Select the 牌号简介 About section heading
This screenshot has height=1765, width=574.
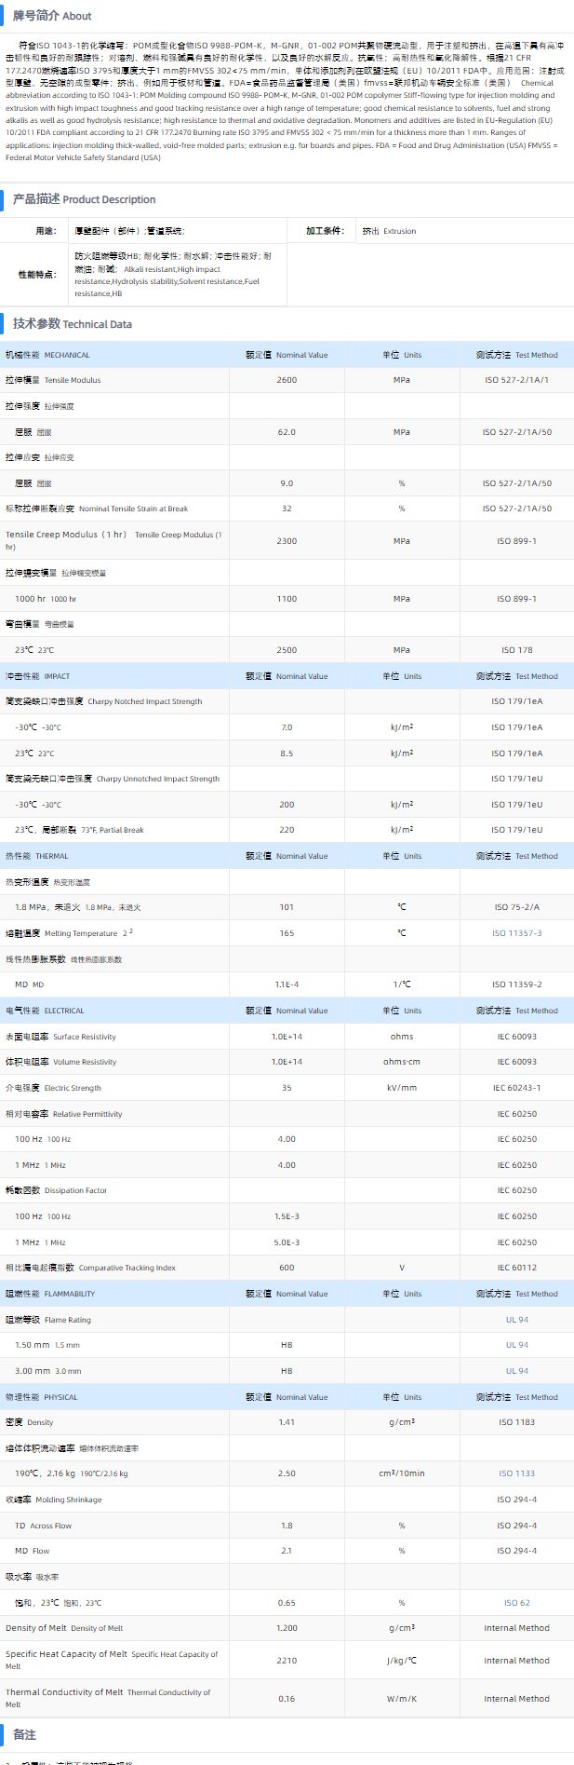pyautogui.click(x=52, y=16)
